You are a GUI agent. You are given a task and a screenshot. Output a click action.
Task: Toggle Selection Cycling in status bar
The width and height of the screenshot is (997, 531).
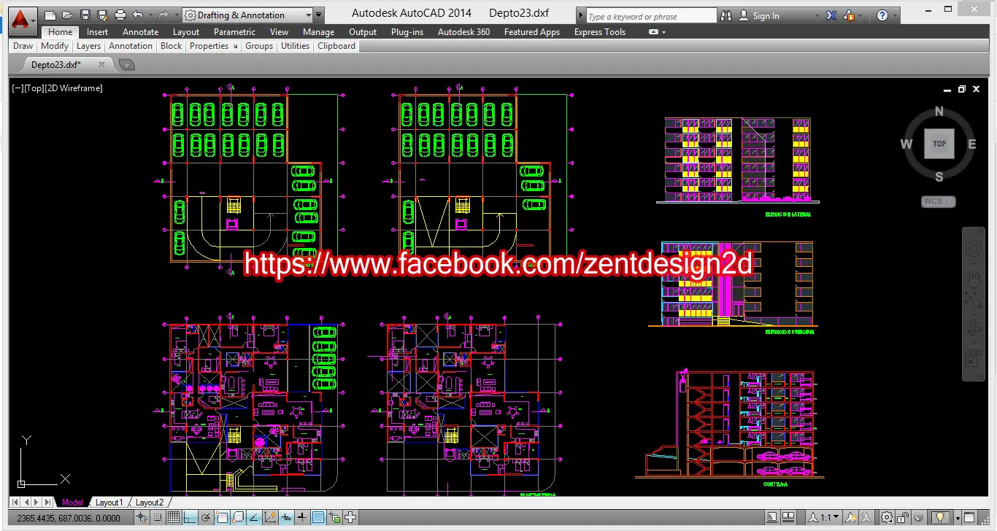click(350, 518)
